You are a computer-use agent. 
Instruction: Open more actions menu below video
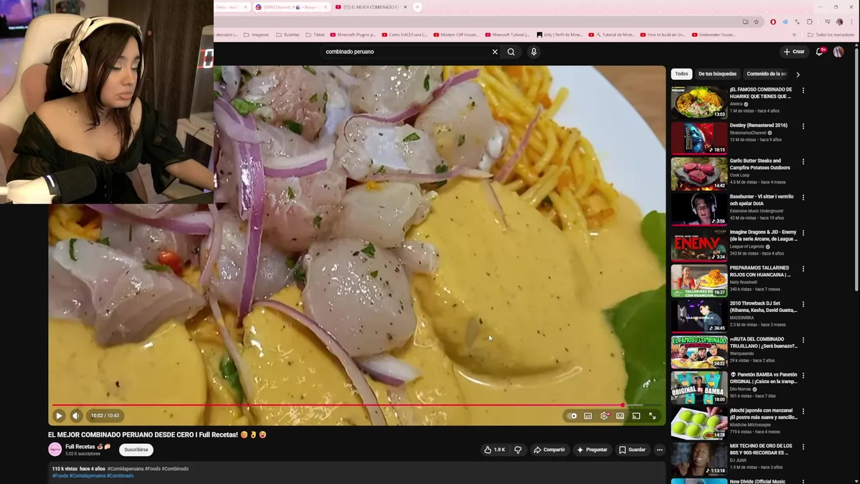point(659,450)
